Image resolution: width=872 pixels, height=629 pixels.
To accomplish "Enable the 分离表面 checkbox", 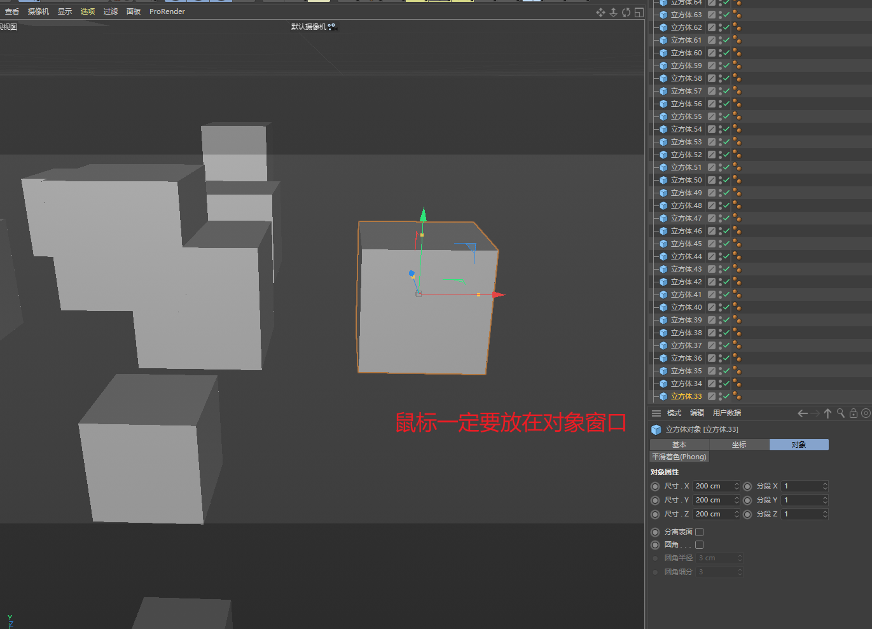I will click(x=699, y=532).
